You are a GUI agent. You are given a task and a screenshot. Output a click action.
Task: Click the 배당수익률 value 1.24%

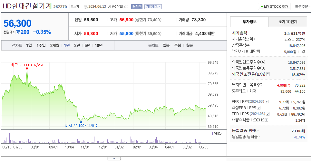click(300, 120)
